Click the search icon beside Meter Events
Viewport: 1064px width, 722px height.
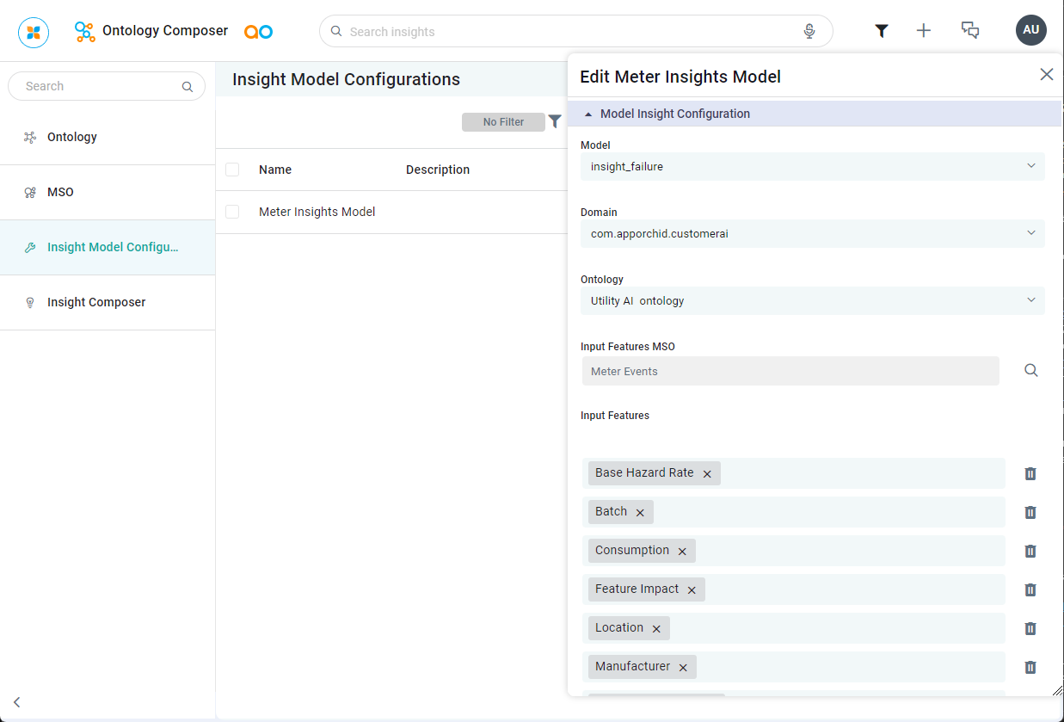(x=1030, y=371)
